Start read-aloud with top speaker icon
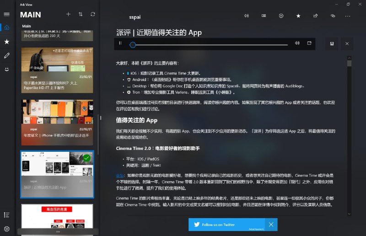Screen dimensions: 366x236 point(246,16)
